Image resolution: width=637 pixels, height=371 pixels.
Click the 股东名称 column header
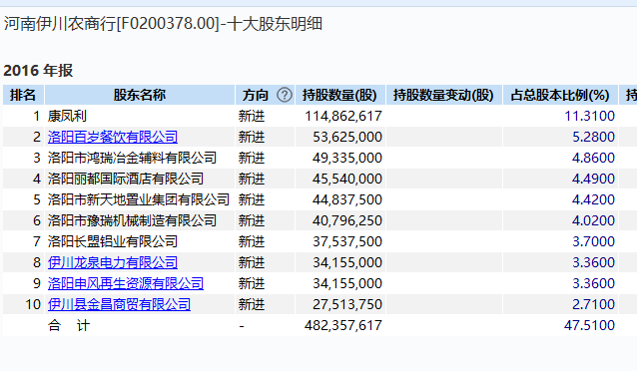tap(140, 95)
